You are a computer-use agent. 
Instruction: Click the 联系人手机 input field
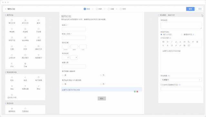point(74,38)
